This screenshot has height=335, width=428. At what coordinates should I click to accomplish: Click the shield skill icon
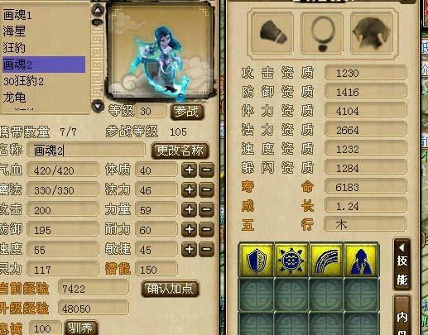pos(257,260)
